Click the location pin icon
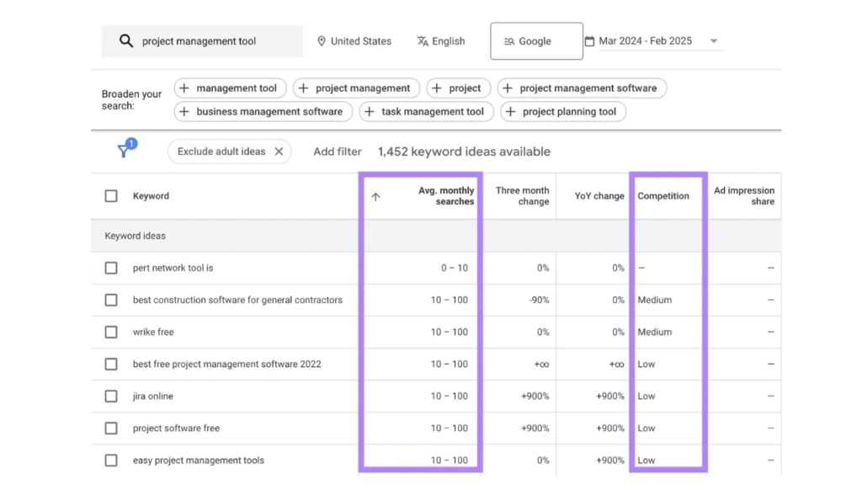 point(322,41)
